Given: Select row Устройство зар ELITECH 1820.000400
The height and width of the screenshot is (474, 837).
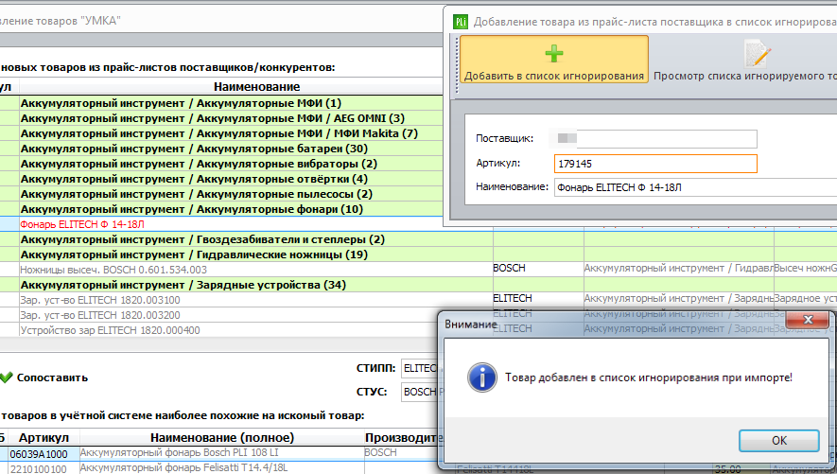Looking at the screenshot, I should tap(218, 330).
